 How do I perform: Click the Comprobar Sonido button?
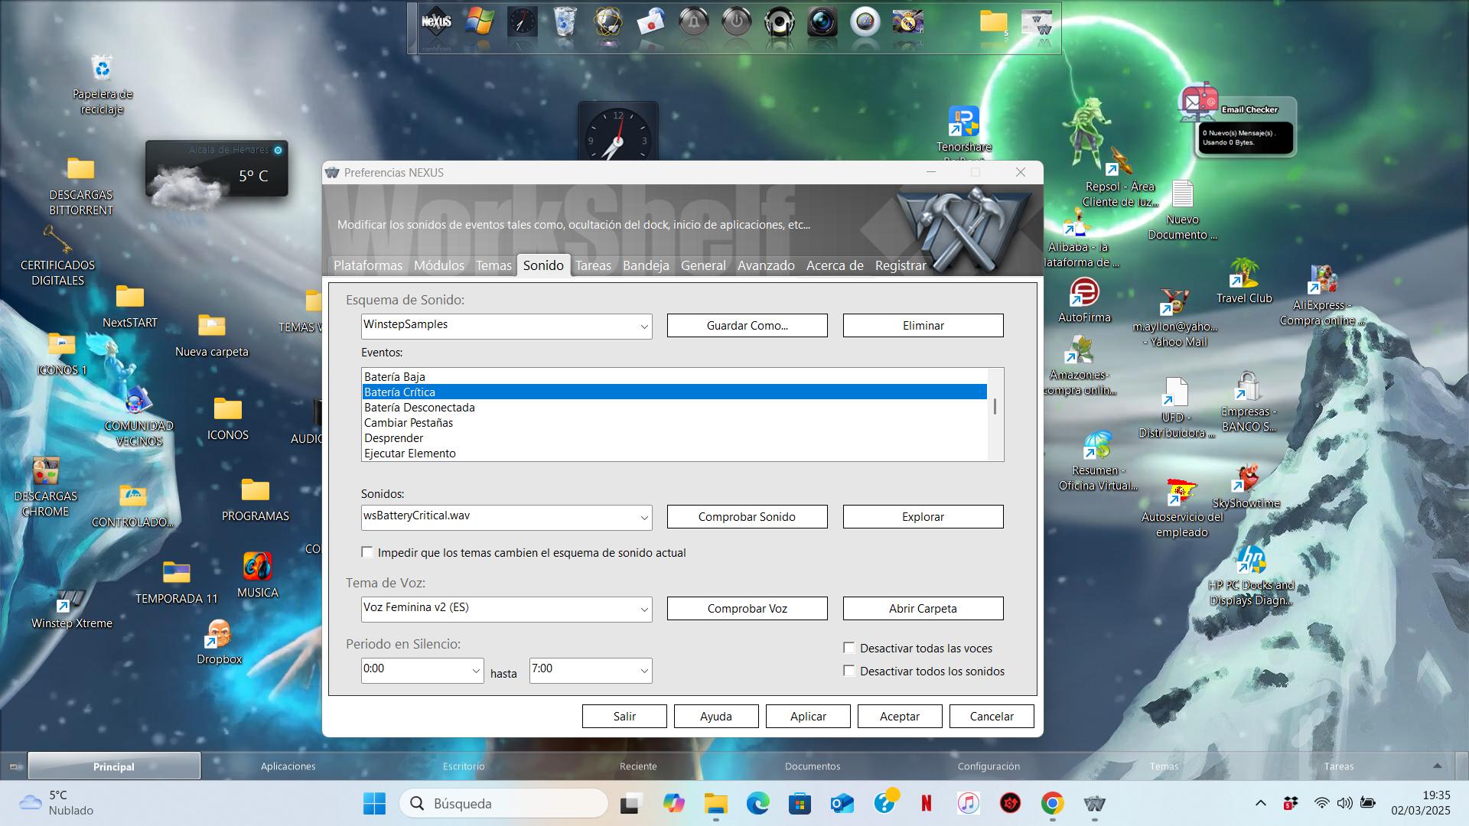[x=747, y=516]
